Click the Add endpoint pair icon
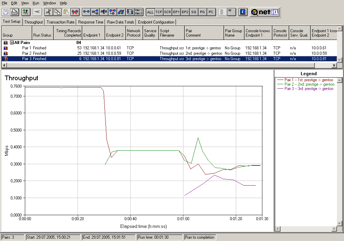 pos(86,12)
